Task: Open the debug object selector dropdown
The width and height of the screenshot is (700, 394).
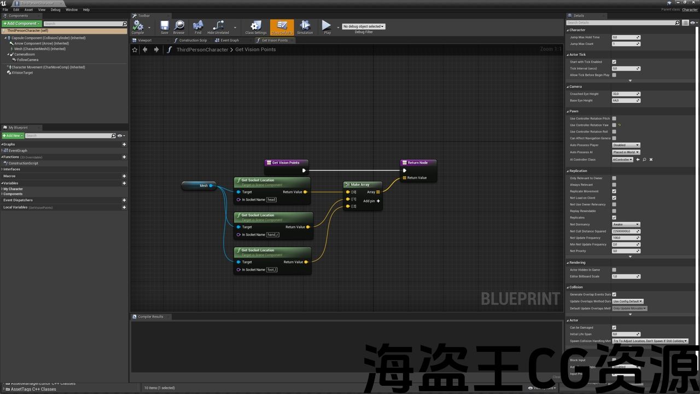Action: [x=363, y=26]
